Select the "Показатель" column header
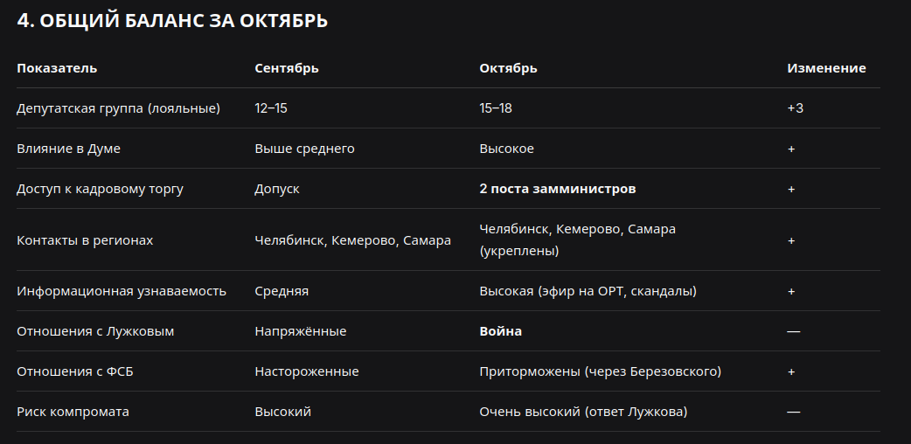The height and width of the screenshot is (444, 911). pyautogui.click(x=57, y=68)
